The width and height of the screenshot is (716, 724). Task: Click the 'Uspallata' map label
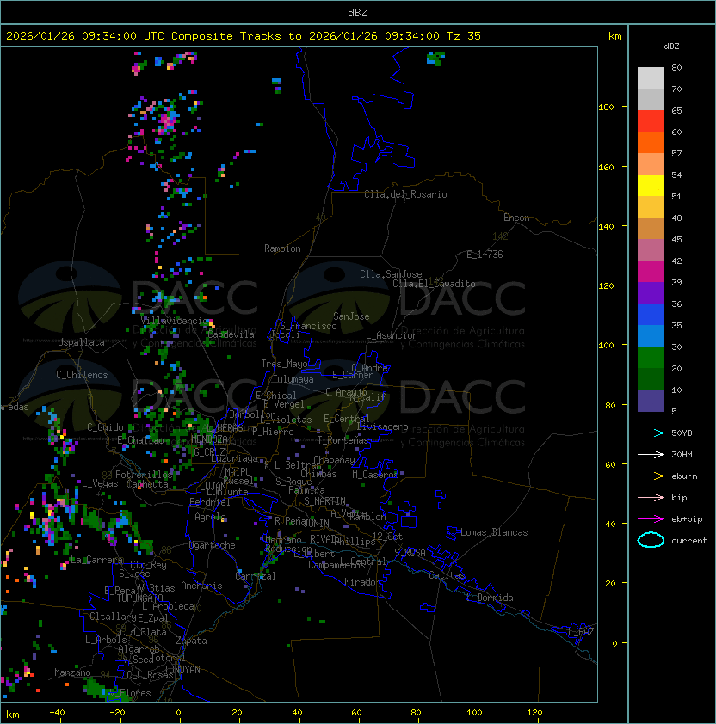pos(82,342)
